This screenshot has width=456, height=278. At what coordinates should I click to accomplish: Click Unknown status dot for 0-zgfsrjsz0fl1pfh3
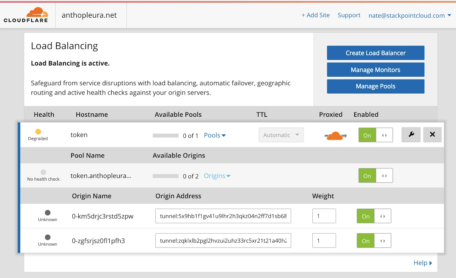coord(48,237)
